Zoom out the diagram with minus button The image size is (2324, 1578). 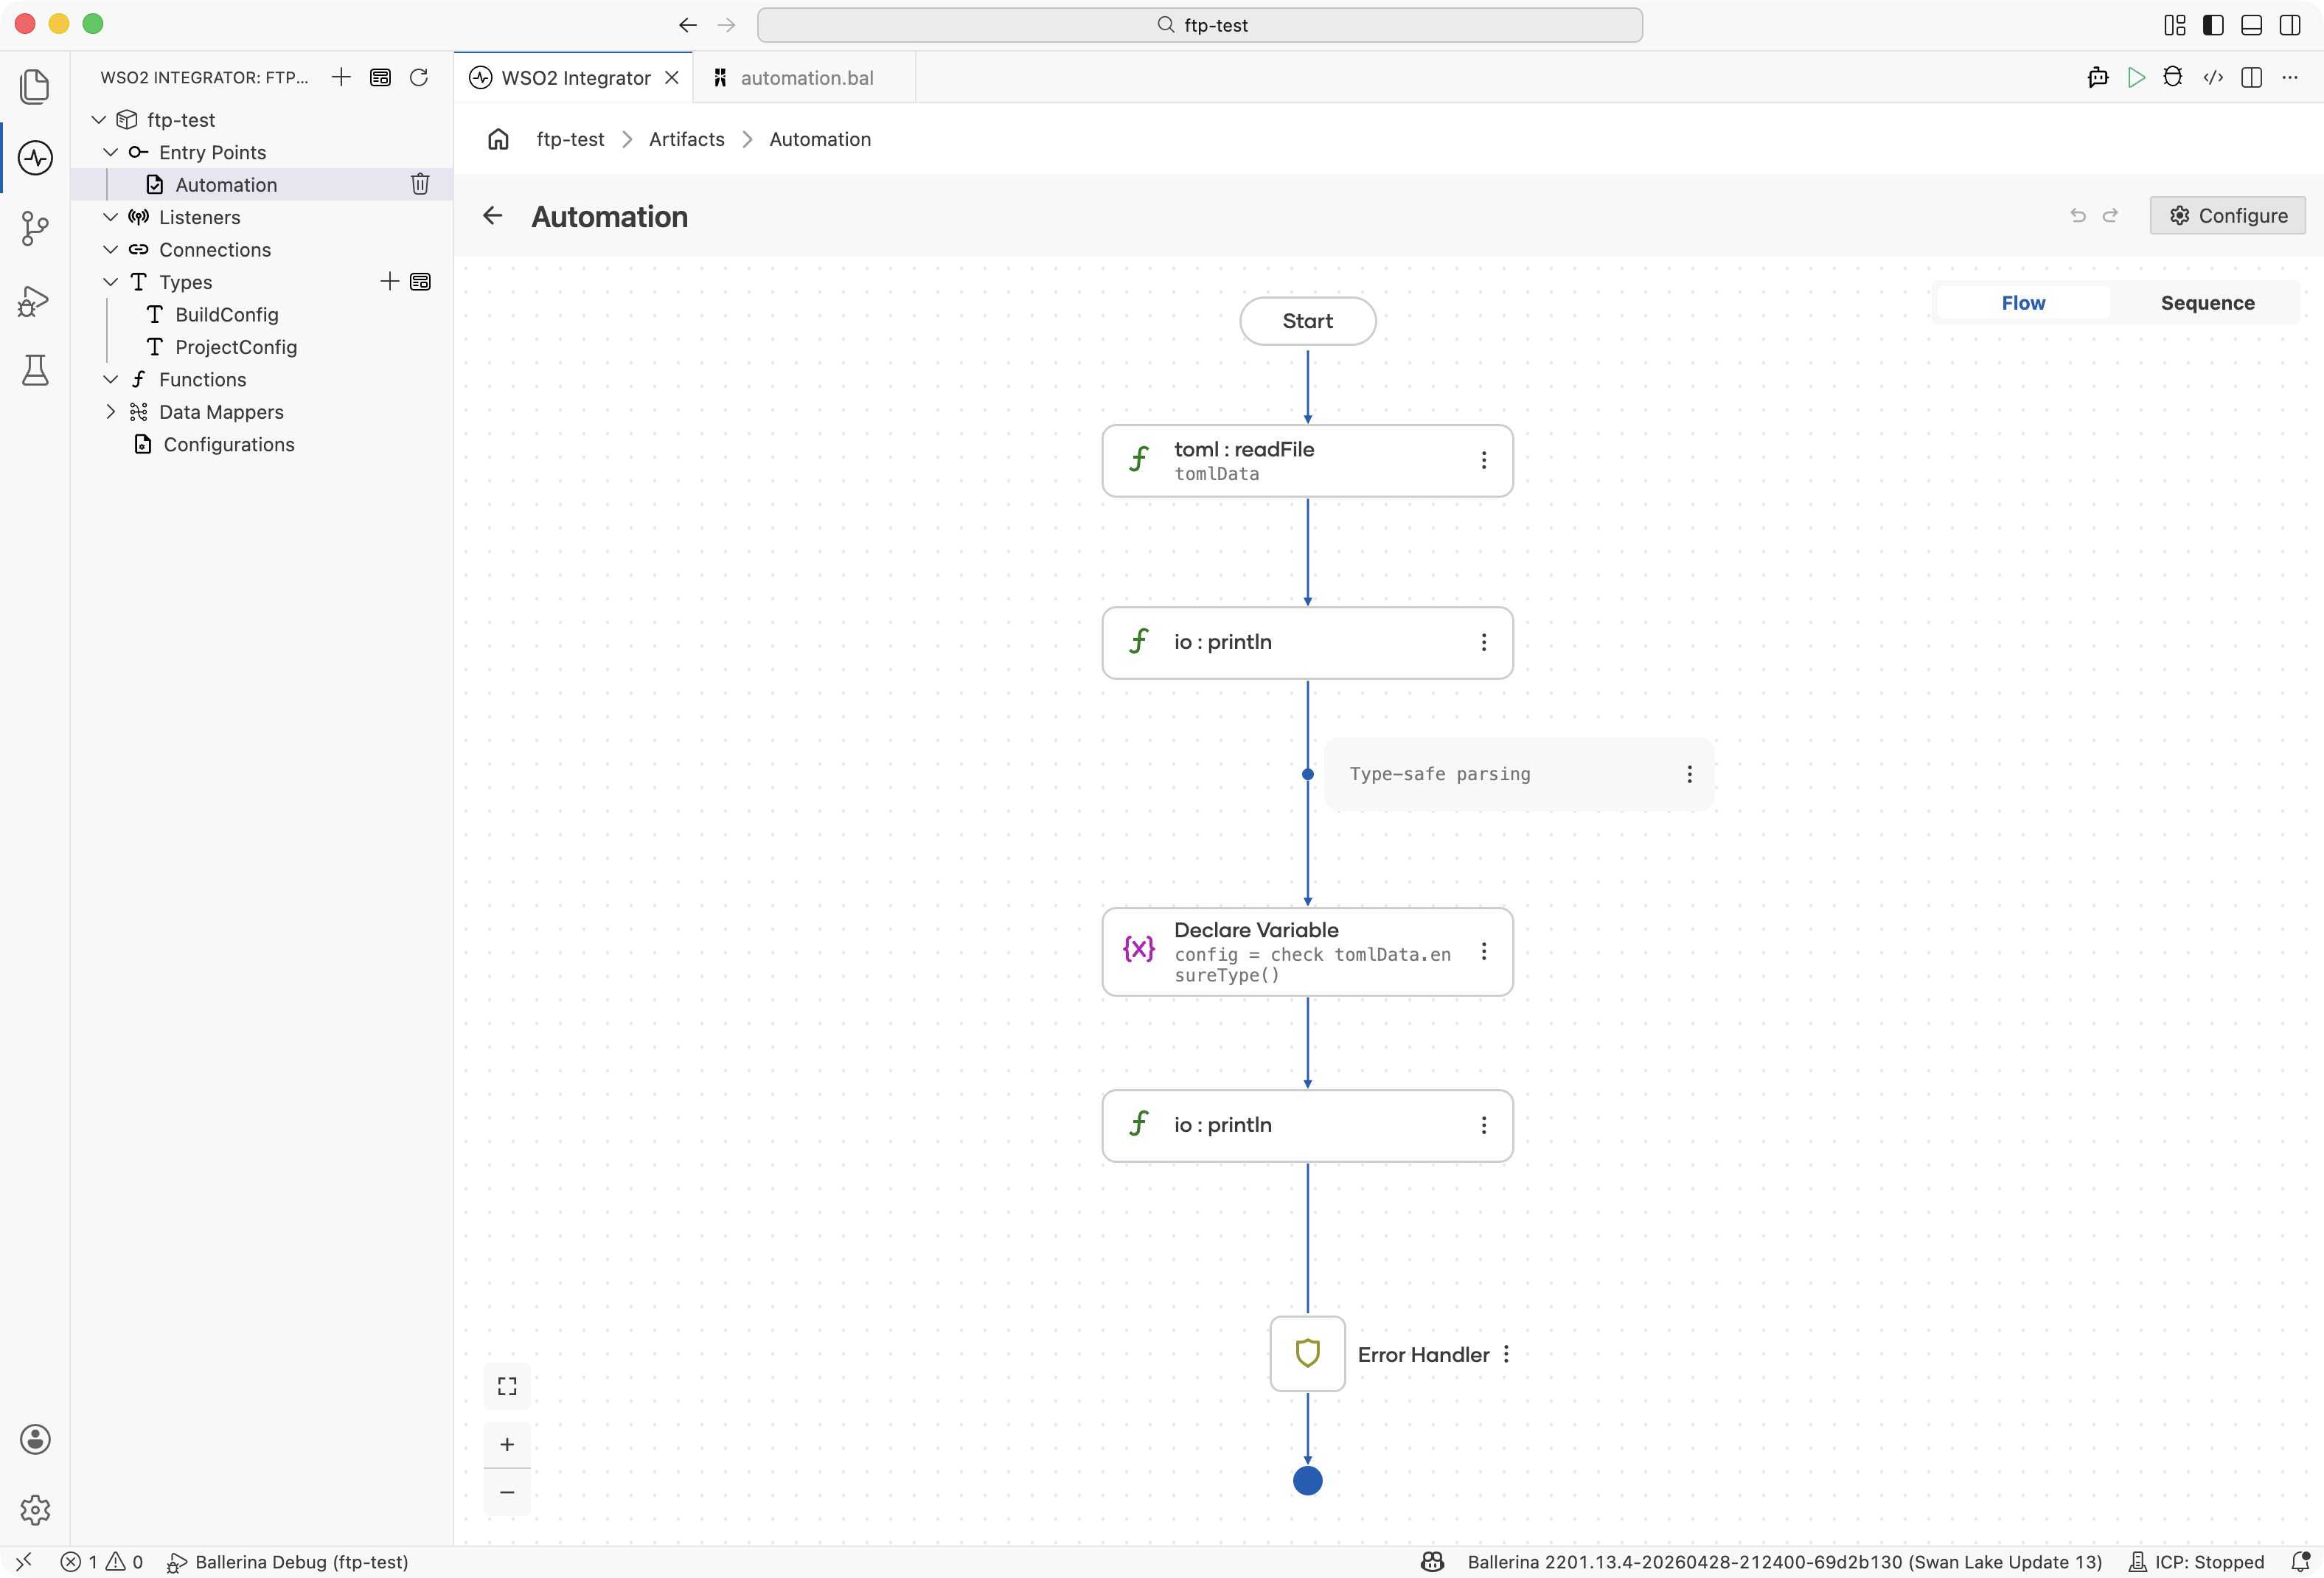(x=507, y=1492)
